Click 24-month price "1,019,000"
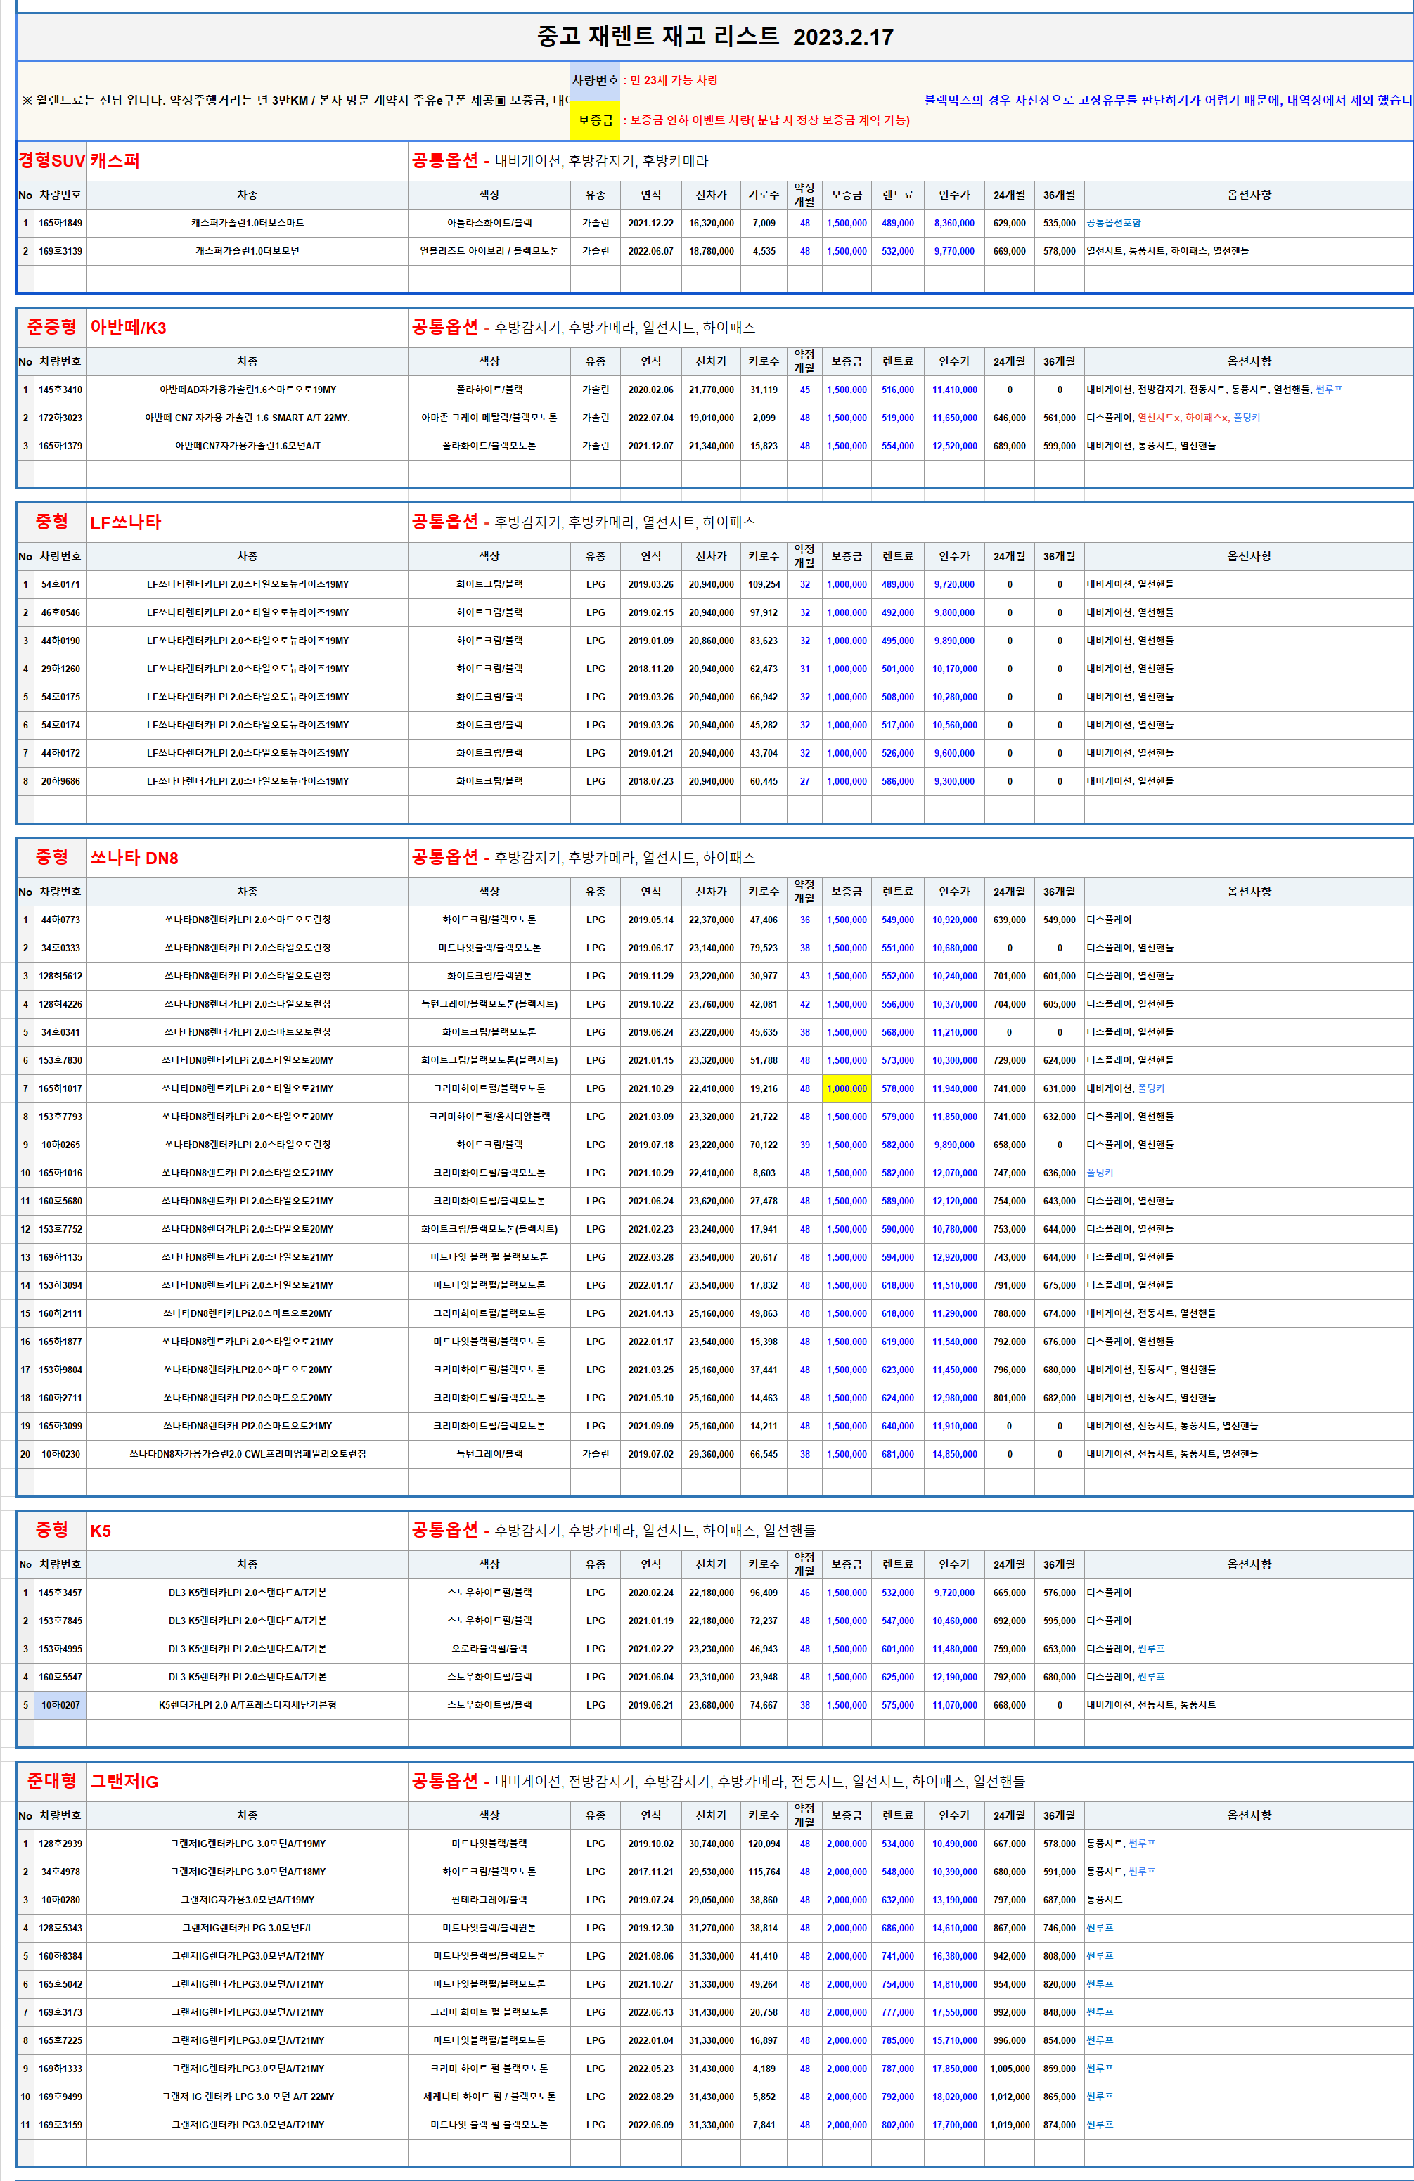The height and width of the screenshot is (2181, 1414). click(x=1010, y=2125)
